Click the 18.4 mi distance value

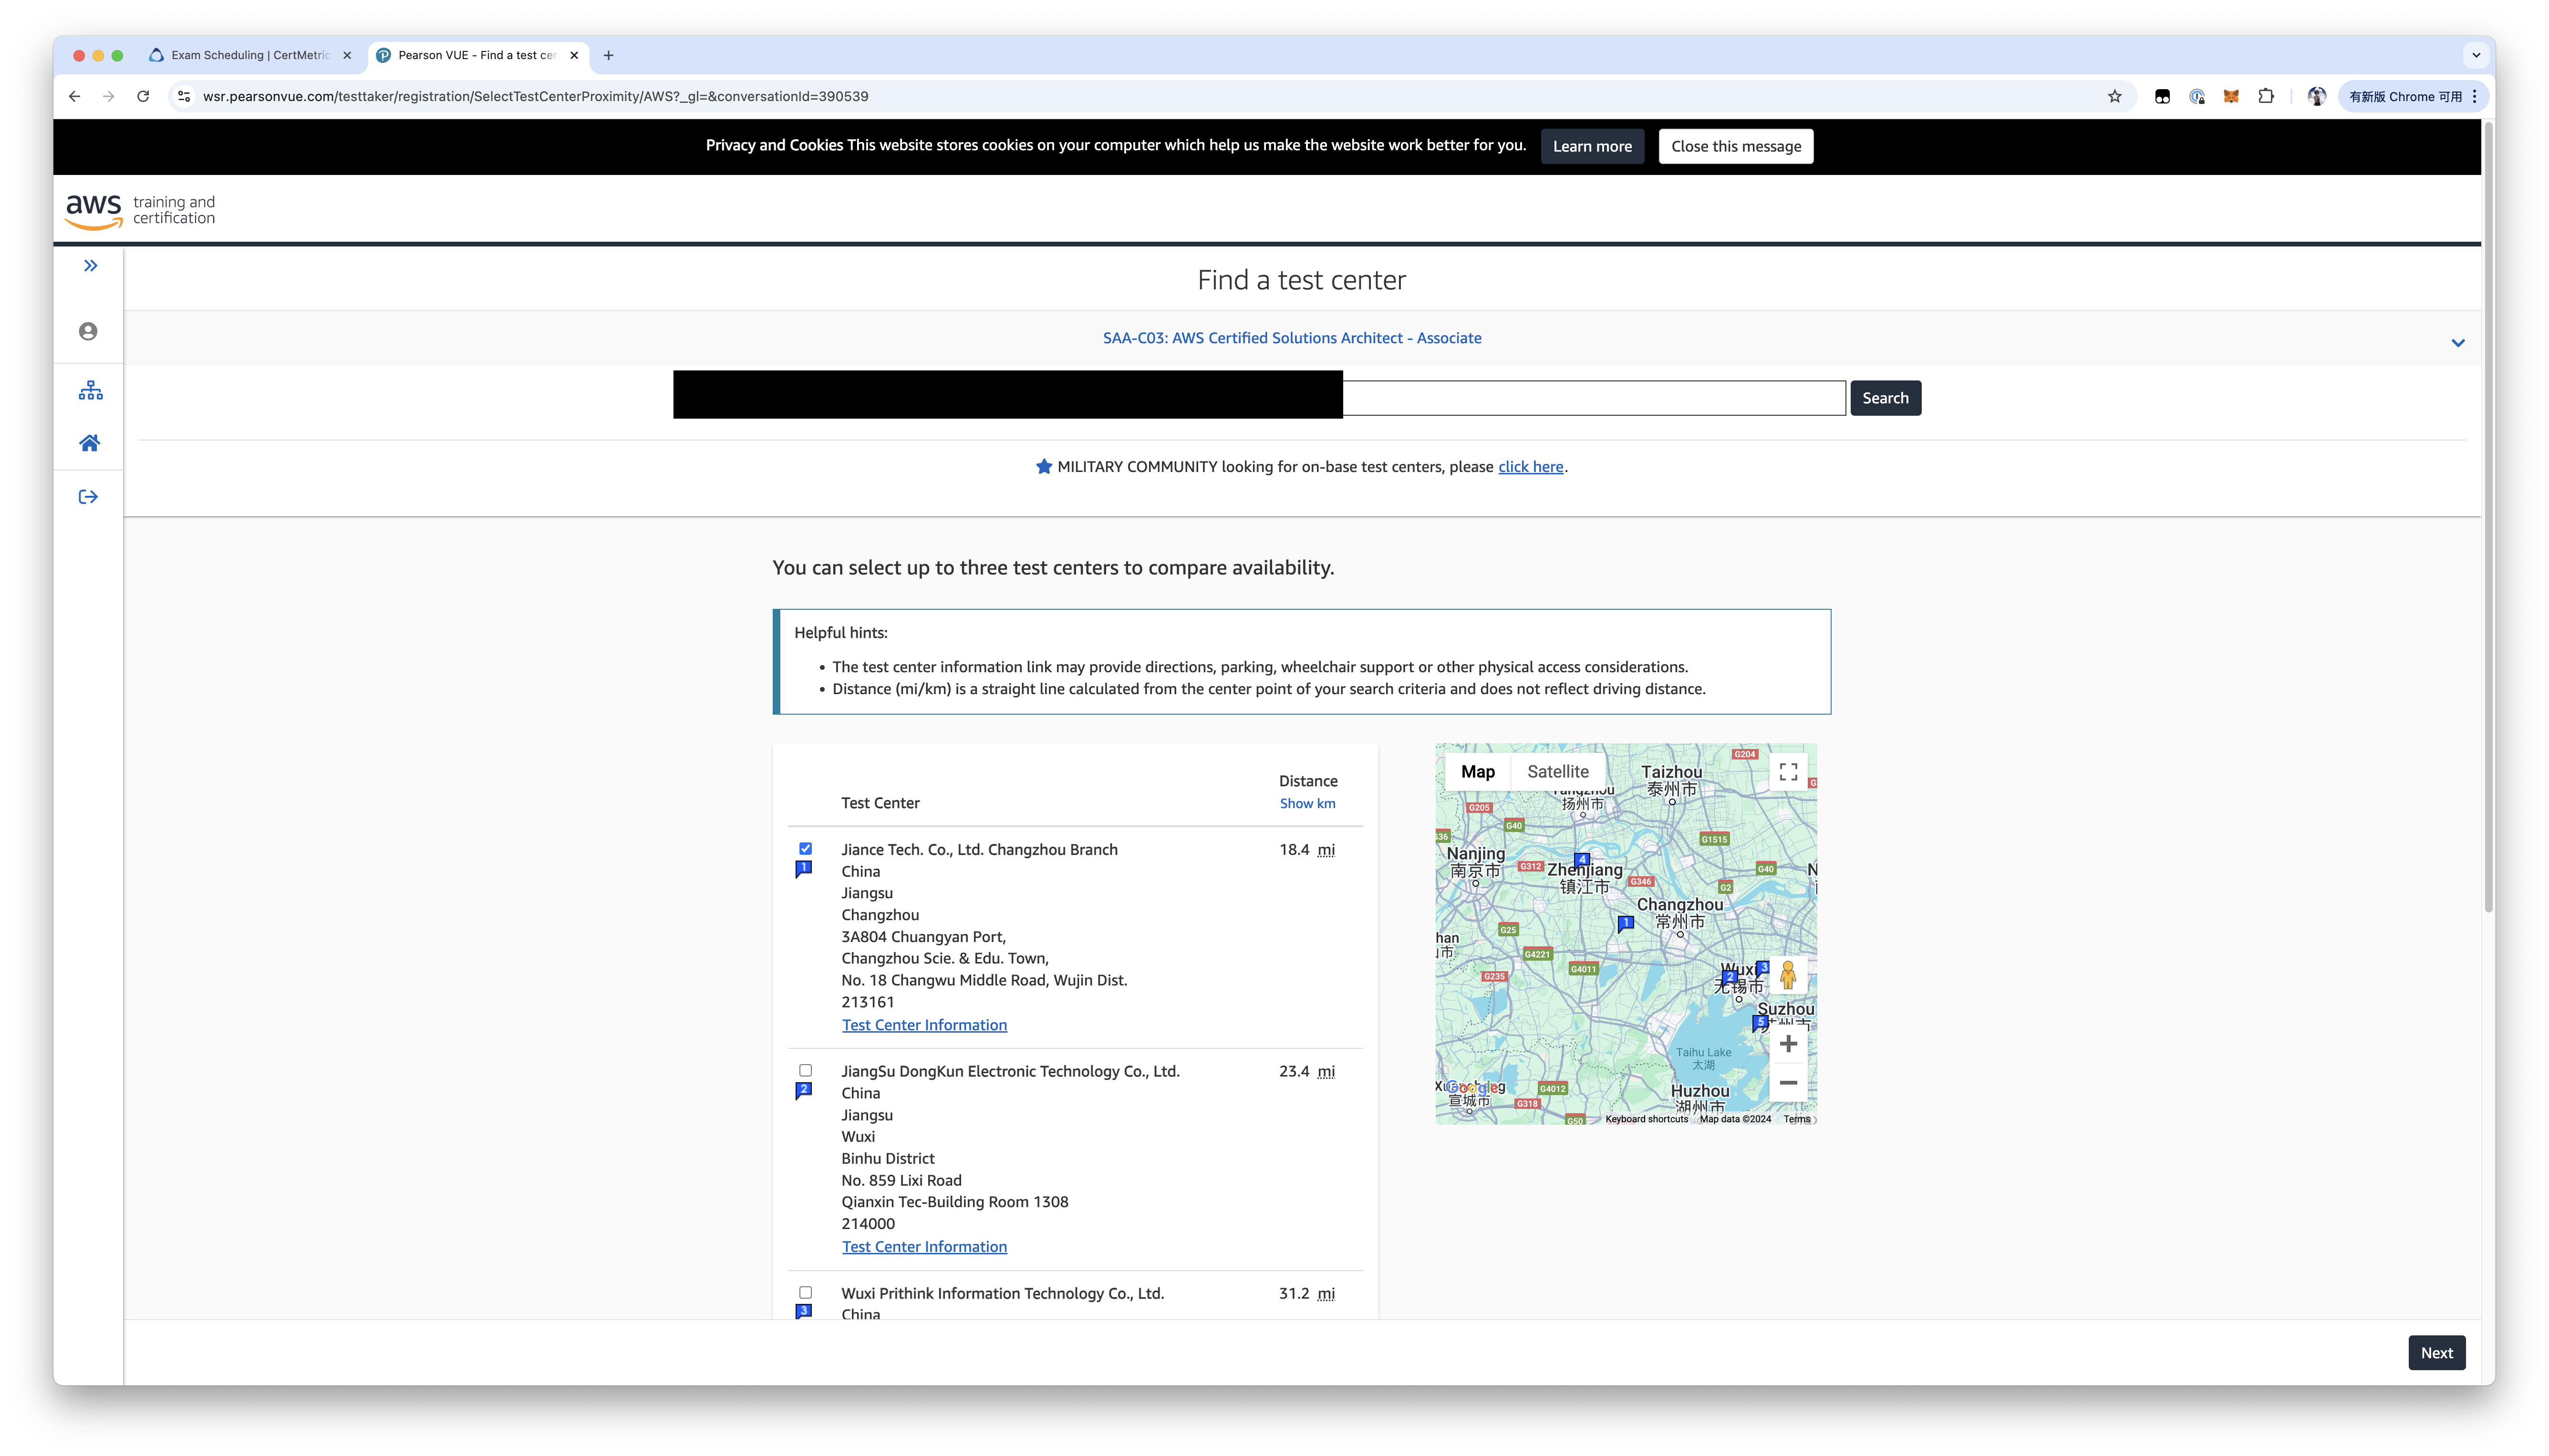(1306, 850)
